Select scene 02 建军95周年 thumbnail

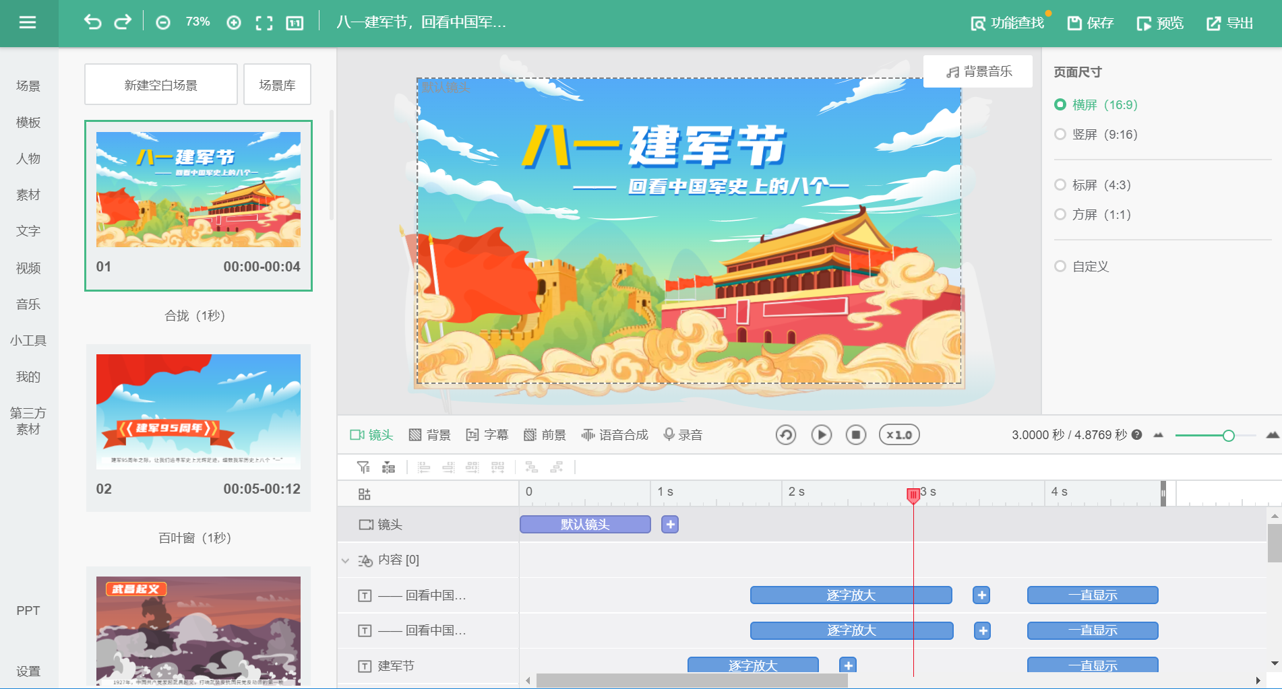[x=198, y=412]
